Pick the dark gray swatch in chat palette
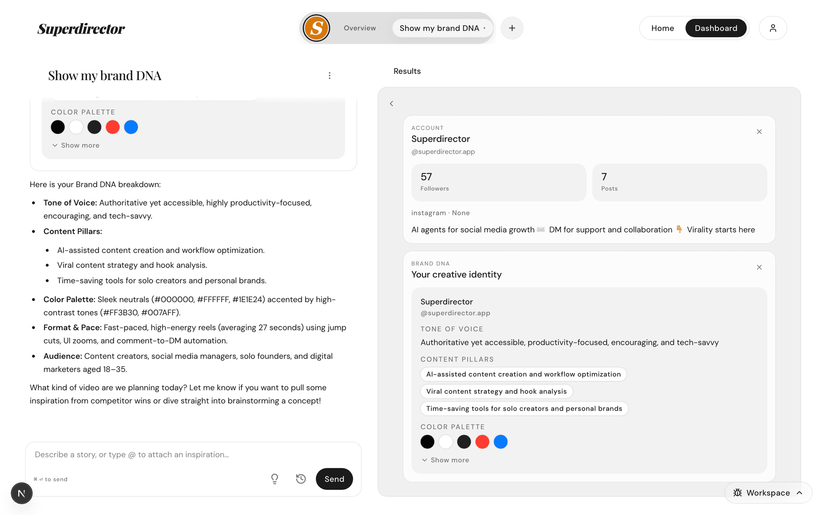The image size is (824, 515). click(94, 127)
